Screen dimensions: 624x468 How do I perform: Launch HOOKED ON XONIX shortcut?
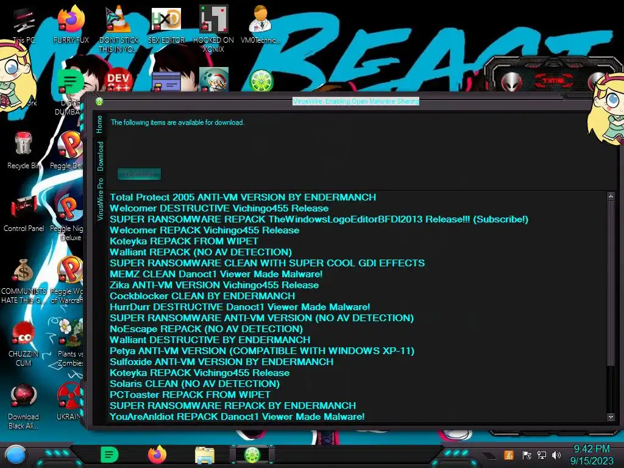coord(213,29)
